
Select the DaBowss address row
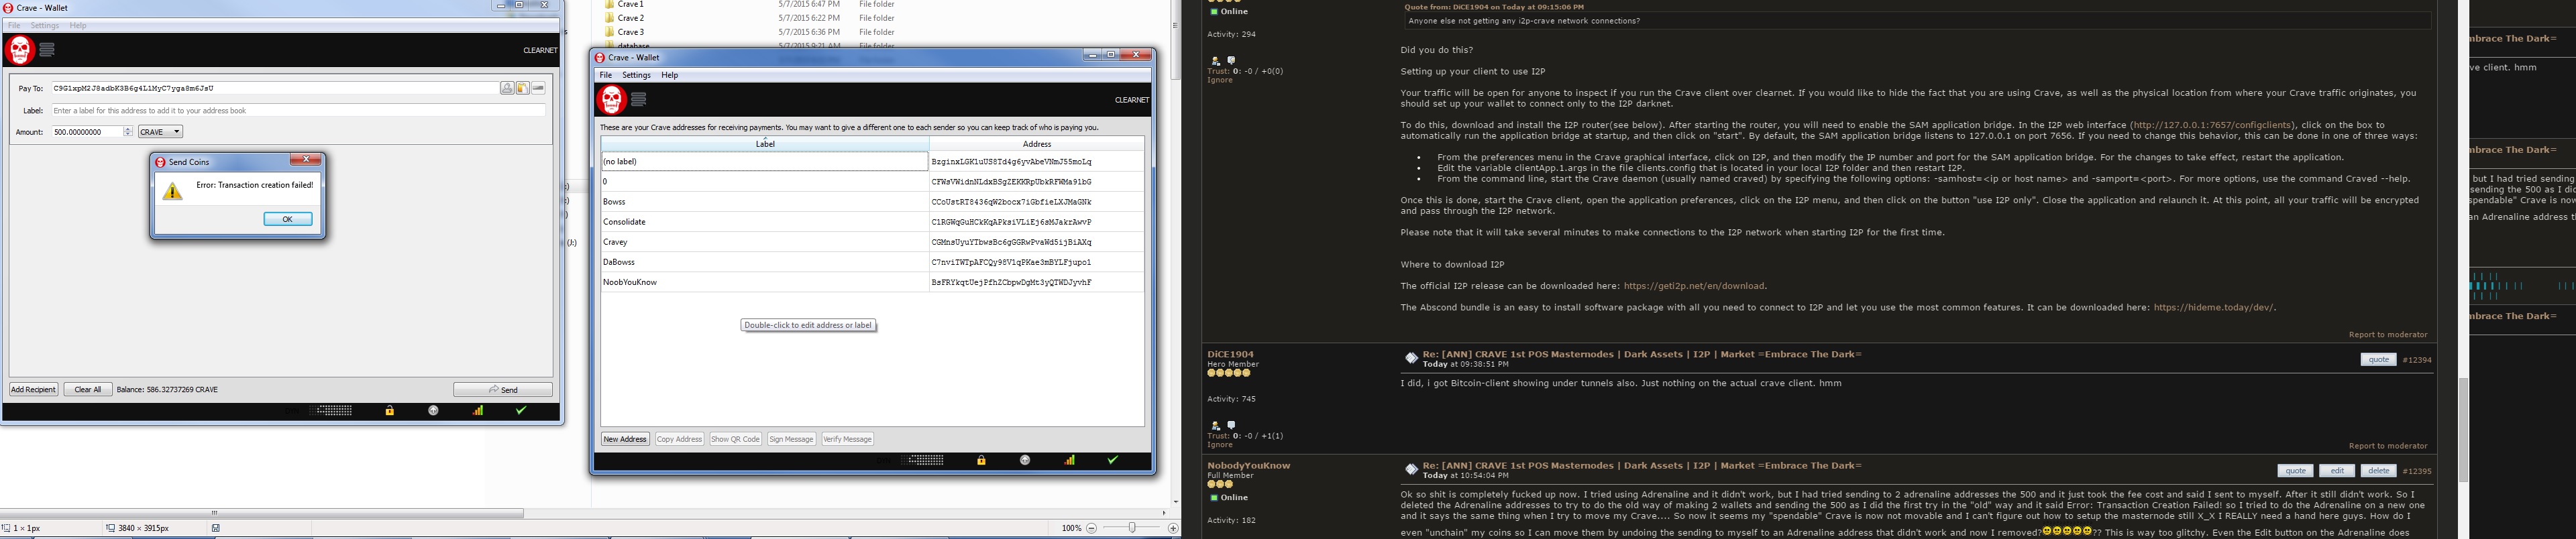(x=872, y=262)
